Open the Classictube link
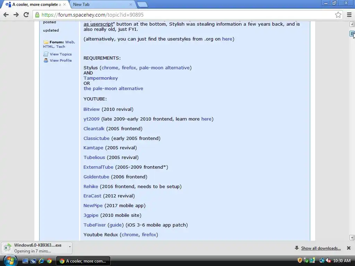The image size is (355, 266). click(96, 139)
